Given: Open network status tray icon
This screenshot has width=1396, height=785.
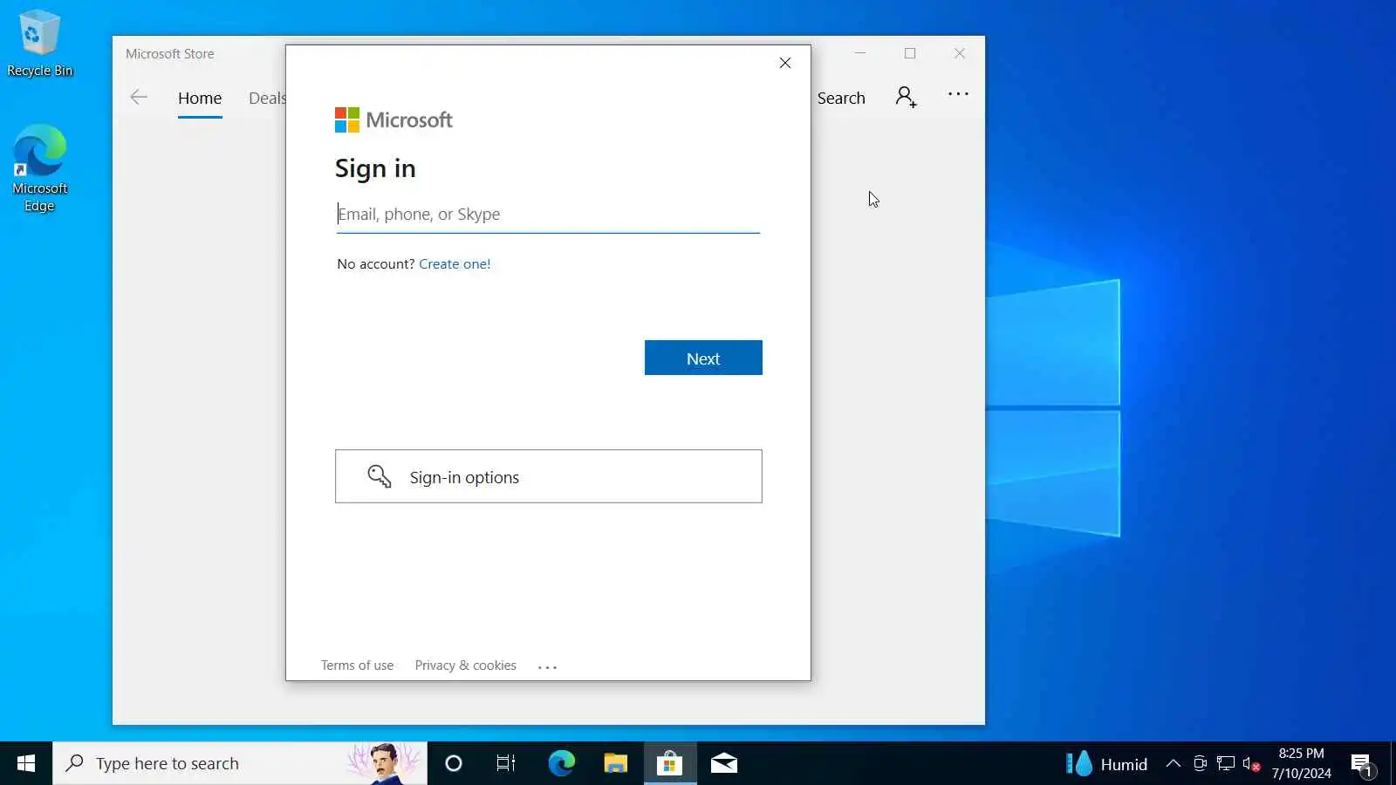Looking at the screenshot, I should click(x=1226, y=764).
